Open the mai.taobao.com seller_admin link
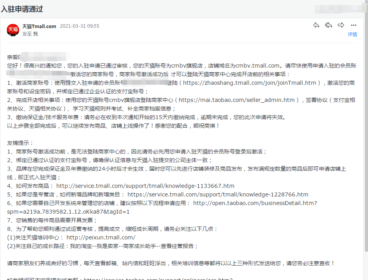The image size is (368, 280). [237, 100]
